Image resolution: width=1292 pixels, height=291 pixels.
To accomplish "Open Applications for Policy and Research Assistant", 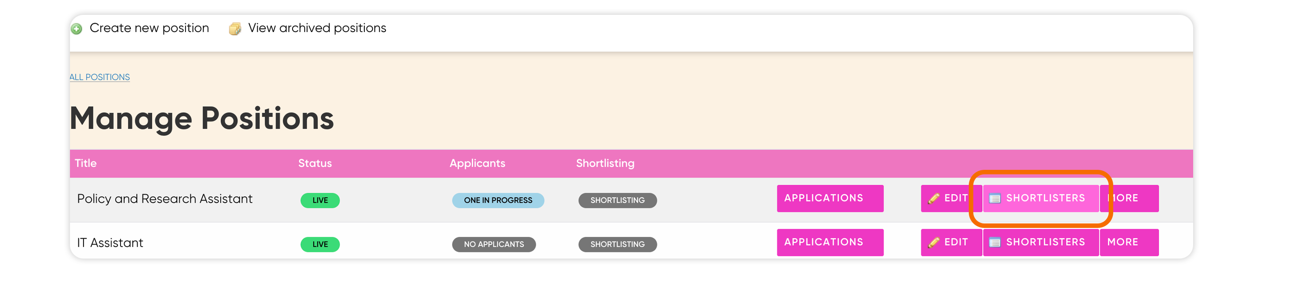I will [x=830, y=198].
